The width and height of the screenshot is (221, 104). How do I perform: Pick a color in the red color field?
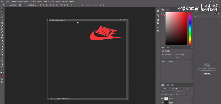click(176, 28)
